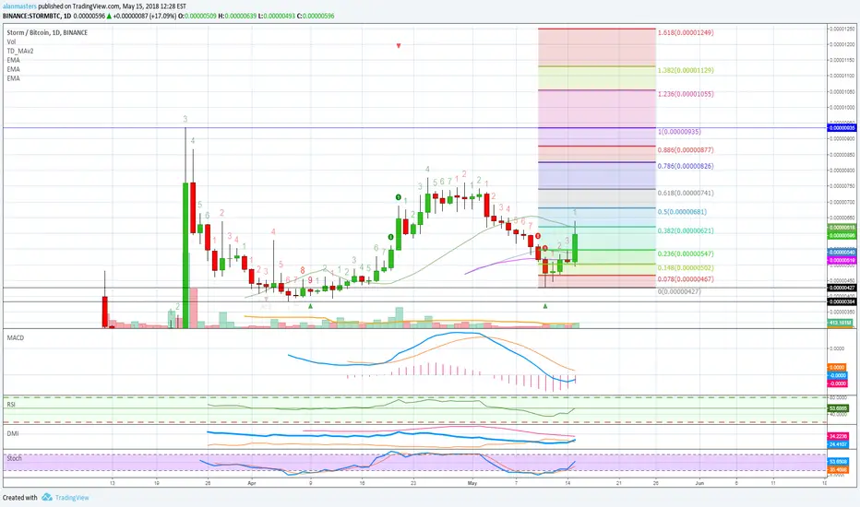
Task: Select the 0.148(0.00000502) Fibonacci label
Action: pos(686,268)
